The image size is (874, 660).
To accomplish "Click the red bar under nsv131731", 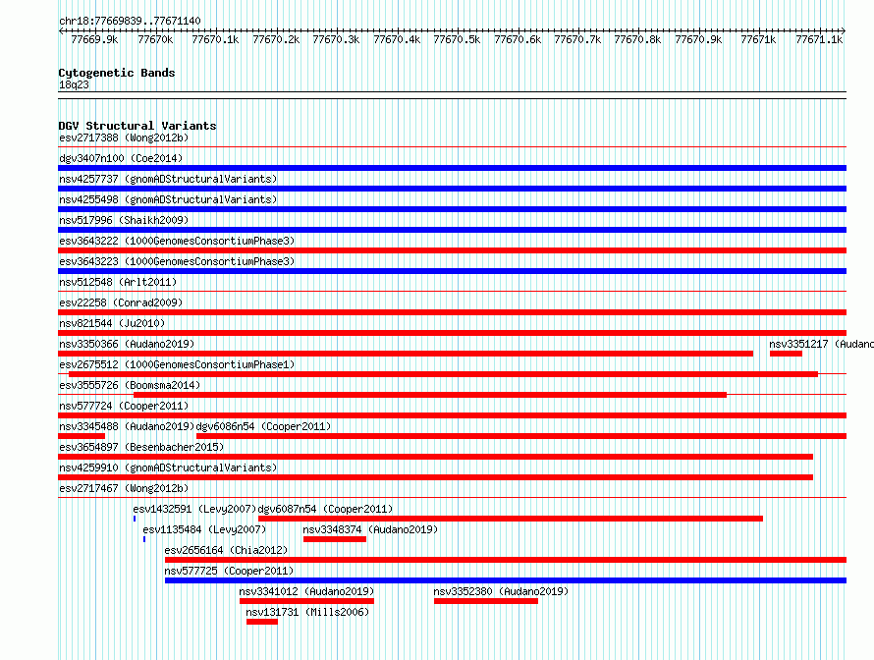I will 262,622.
